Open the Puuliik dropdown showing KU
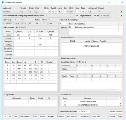126x120 pixels. (x=57, y=12)
